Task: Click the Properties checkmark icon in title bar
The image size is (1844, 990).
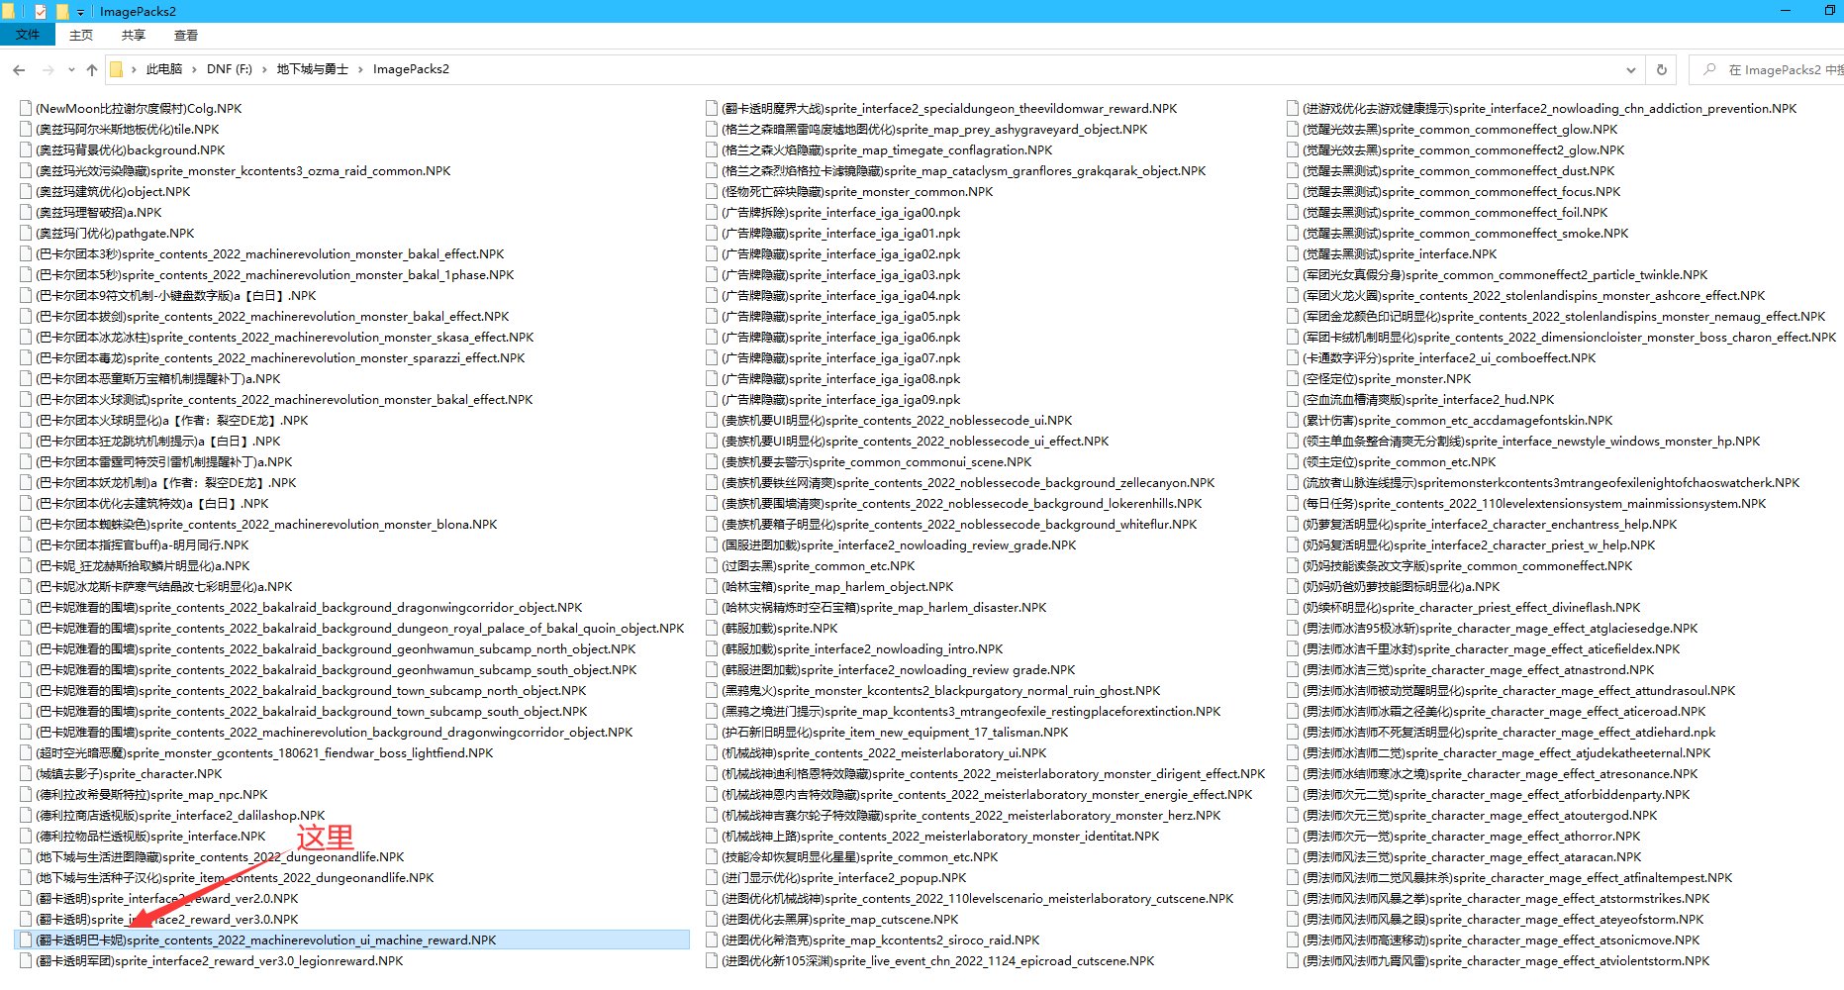Action: (x=40, y=12)
